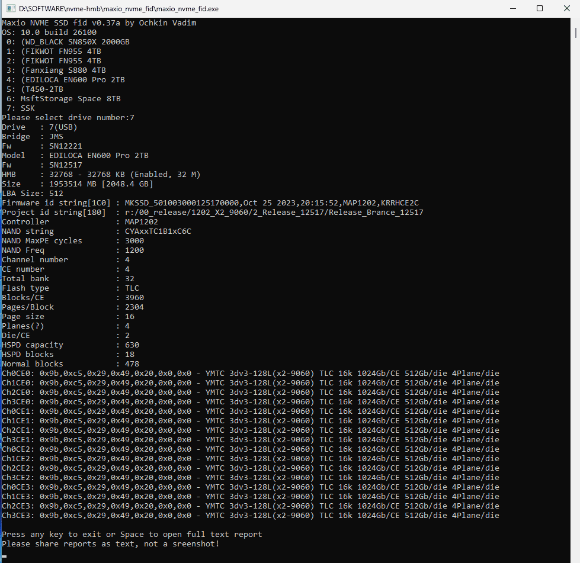
Task: Close the maxio_nvme_fid console window
Action: 567,8
